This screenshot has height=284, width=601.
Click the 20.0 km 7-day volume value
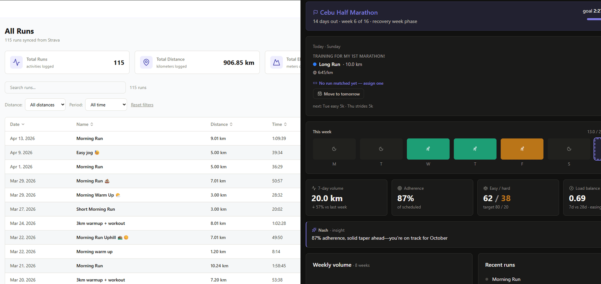327,198
